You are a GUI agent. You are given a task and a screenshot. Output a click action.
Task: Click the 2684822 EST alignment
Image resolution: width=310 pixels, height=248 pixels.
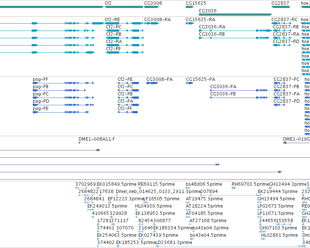pyautogui.click(x=86, y=195)
